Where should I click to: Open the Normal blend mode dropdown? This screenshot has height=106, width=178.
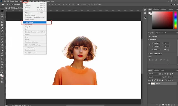pyautogui.click(x=155, y=77)
